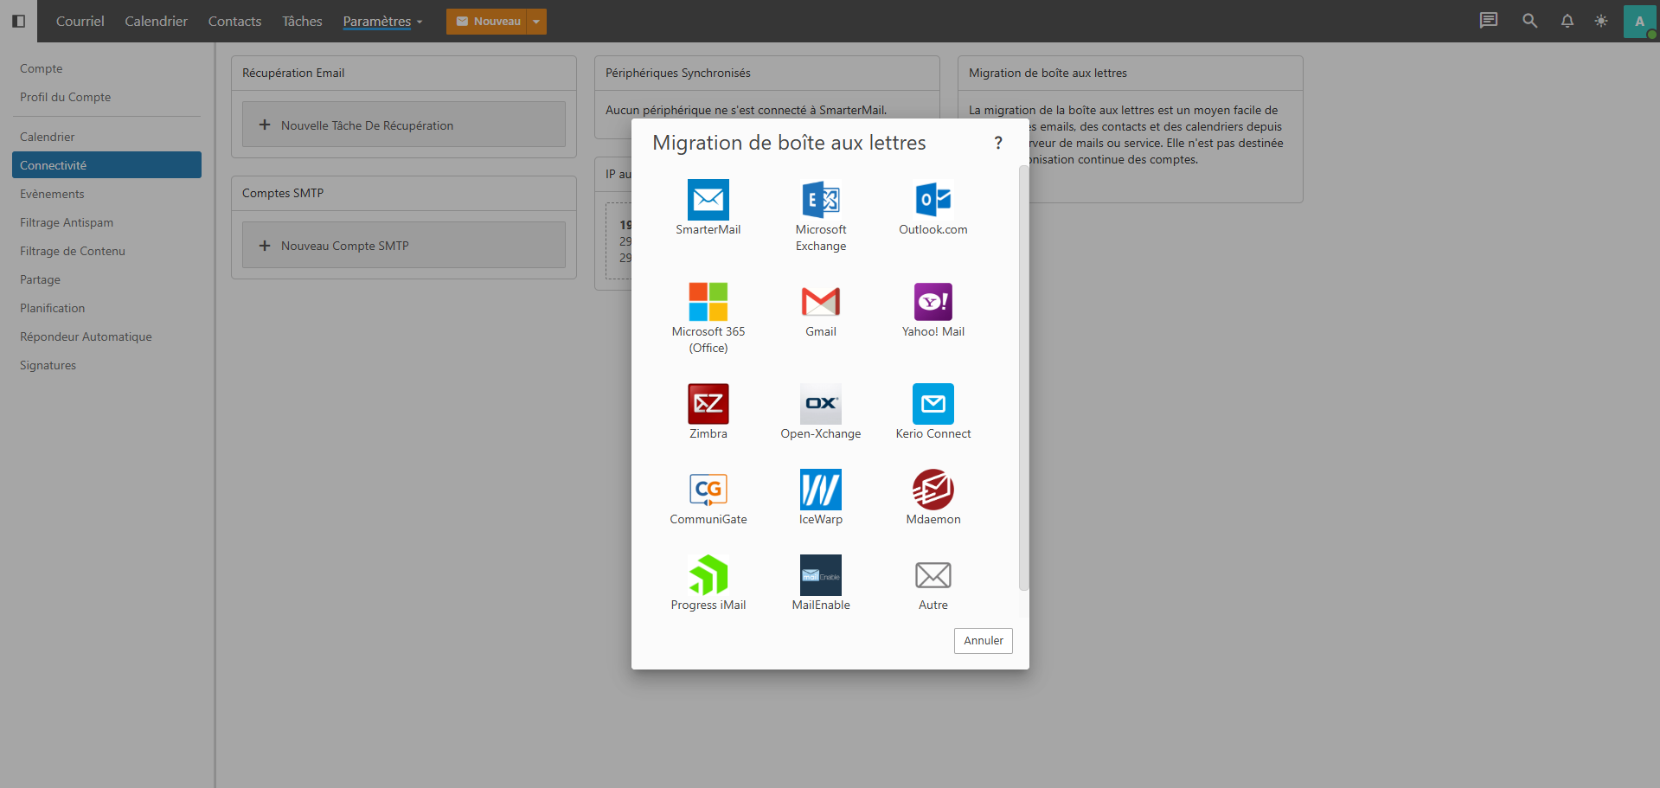Open Paramètres dropdown menu
This screenshot has width=1660, height=788.
pyautogui.click(x=382, y=21)
